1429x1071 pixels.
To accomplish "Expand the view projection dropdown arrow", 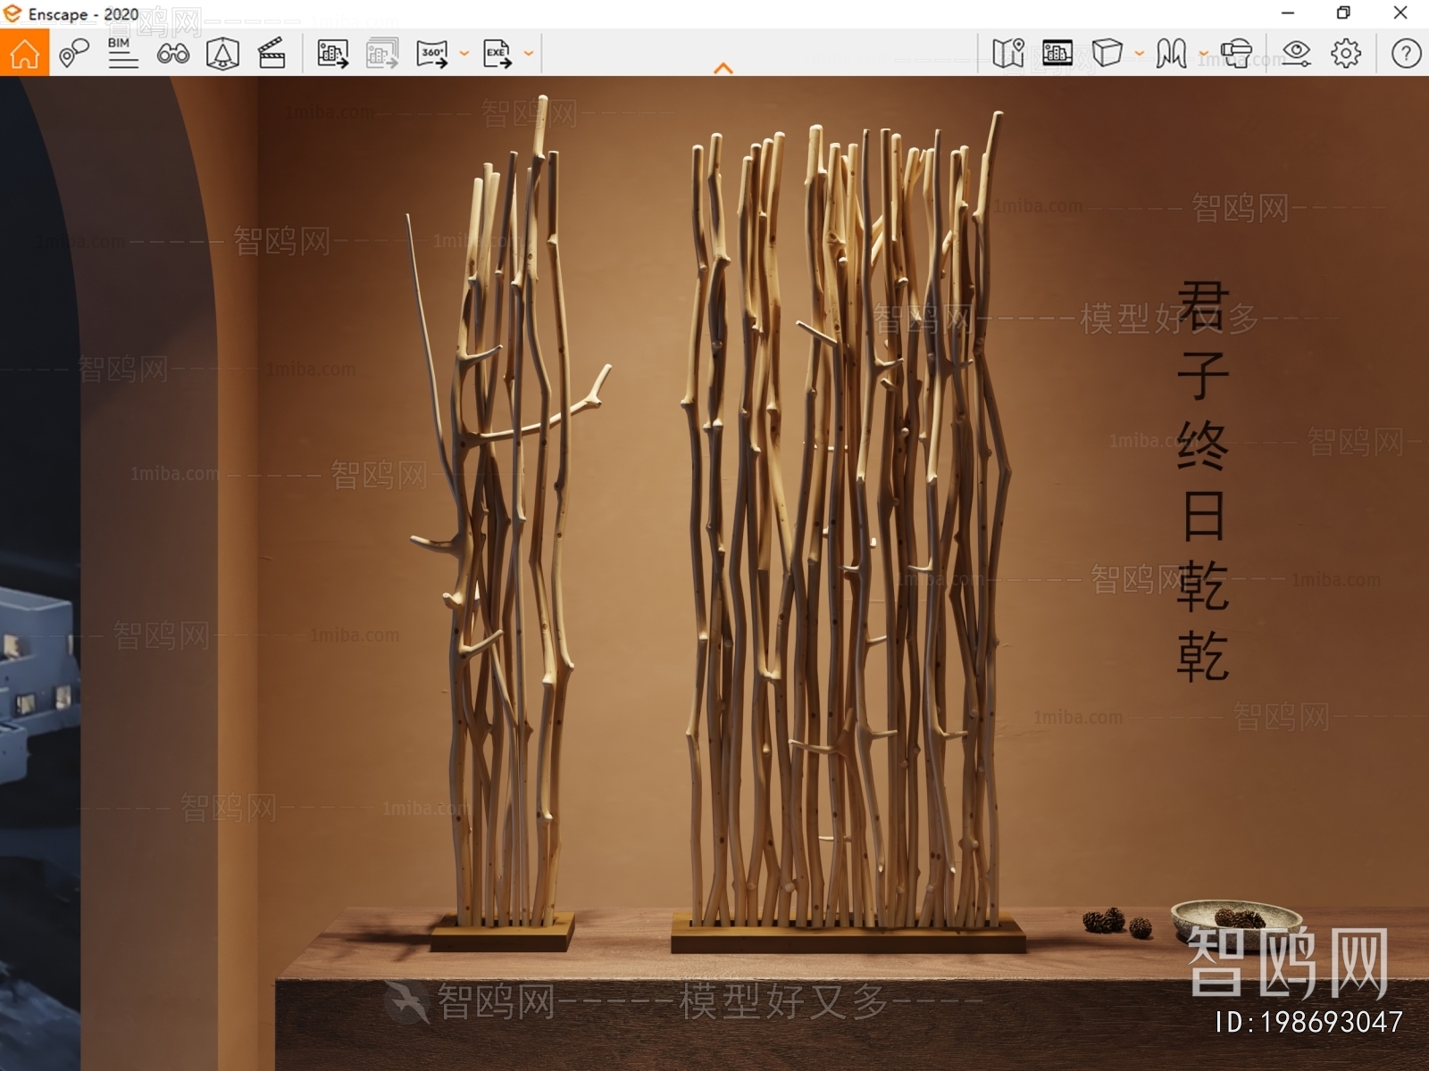I will coord(1140,54).
